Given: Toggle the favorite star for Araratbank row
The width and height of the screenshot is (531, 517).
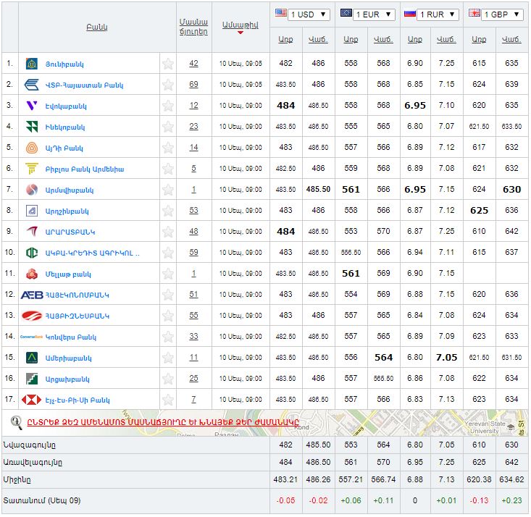Looking at the screenshot, I should click(x=168, y=232).
